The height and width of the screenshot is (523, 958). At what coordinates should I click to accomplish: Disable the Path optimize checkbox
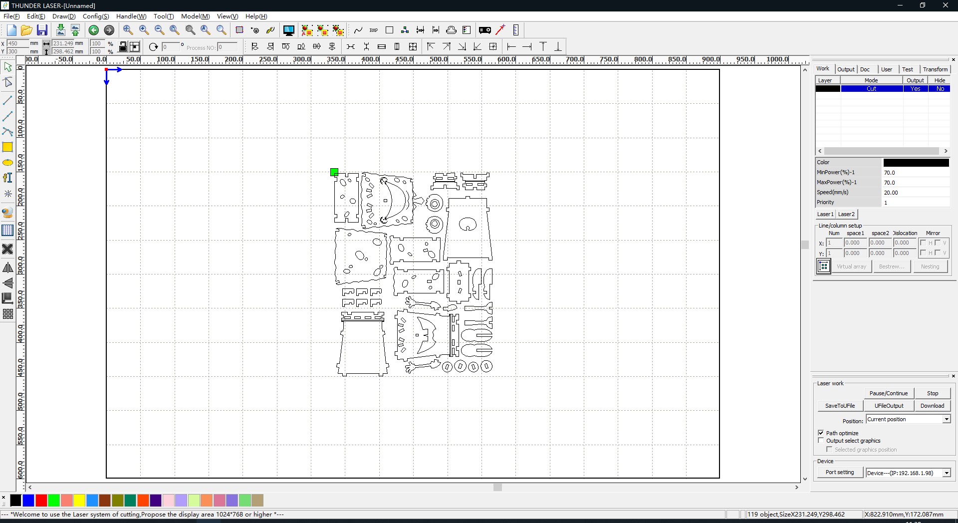pyautogui.click(x=821, y=433)
